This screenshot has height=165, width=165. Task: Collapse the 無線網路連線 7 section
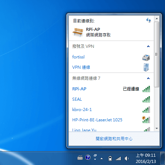tap(148, 78)
